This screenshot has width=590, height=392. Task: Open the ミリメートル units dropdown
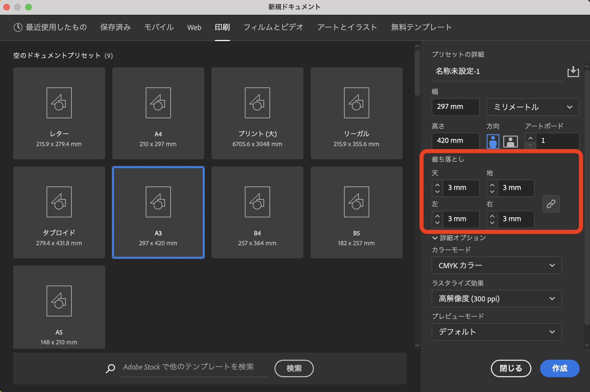click(532, 107)
